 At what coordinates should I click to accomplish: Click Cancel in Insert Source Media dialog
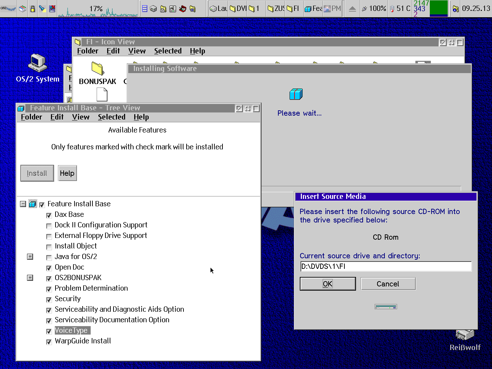pyautogui.click(x=388, y=284)
